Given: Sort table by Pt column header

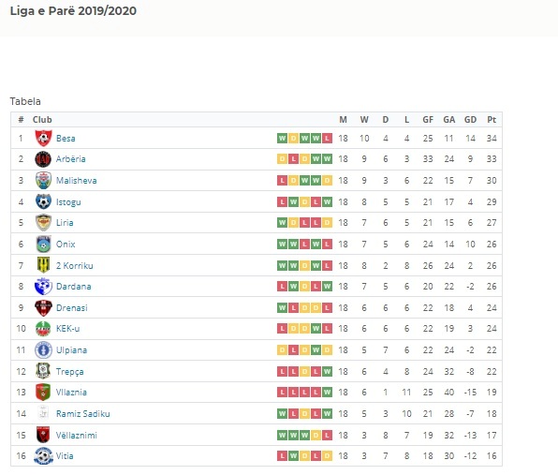Looking at the screenshot, I should coord(492,120).
